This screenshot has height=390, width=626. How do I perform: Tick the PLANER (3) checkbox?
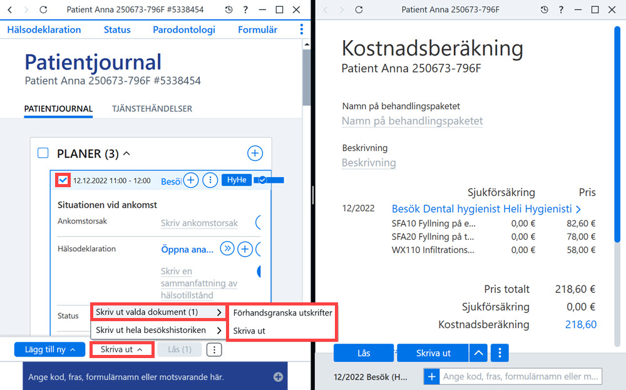click(43, 153)
